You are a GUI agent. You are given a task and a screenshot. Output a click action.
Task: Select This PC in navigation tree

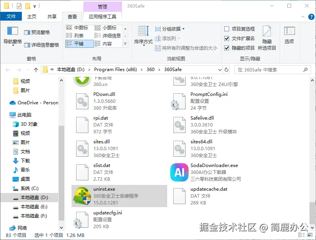pos(21,115)
